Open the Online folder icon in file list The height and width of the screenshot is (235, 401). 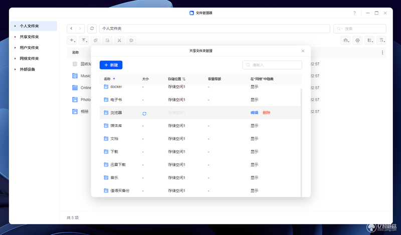coord(75,88)
